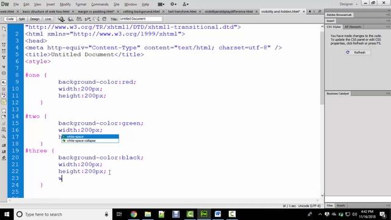Enable Live view
Viewport: 391px width, 220px height.
48,19
